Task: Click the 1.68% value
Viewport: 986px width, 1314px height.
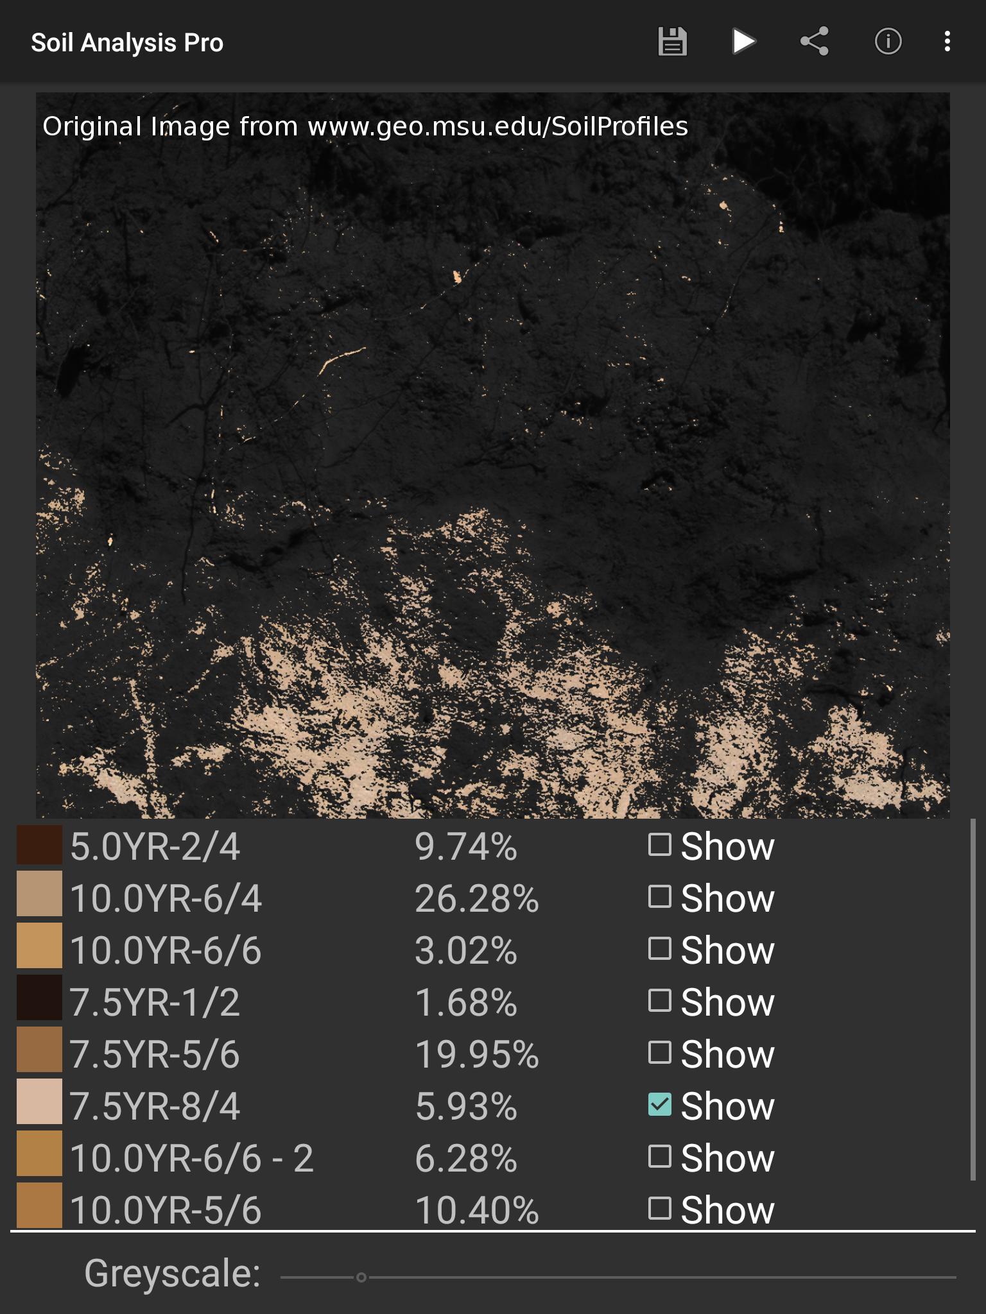Action: click(466, 1002)
